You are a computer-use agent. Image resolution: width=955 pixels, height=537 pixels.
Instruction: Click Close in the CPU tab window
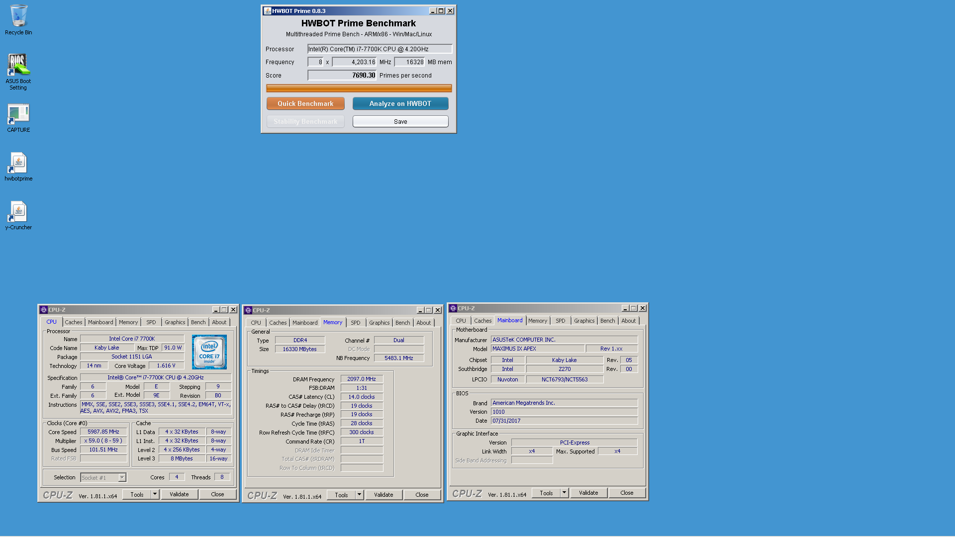coord(217,494)
